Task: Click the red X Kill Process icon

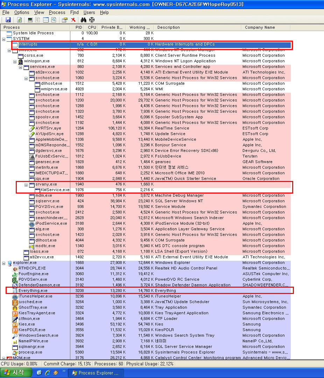Action: coord(73,20)
